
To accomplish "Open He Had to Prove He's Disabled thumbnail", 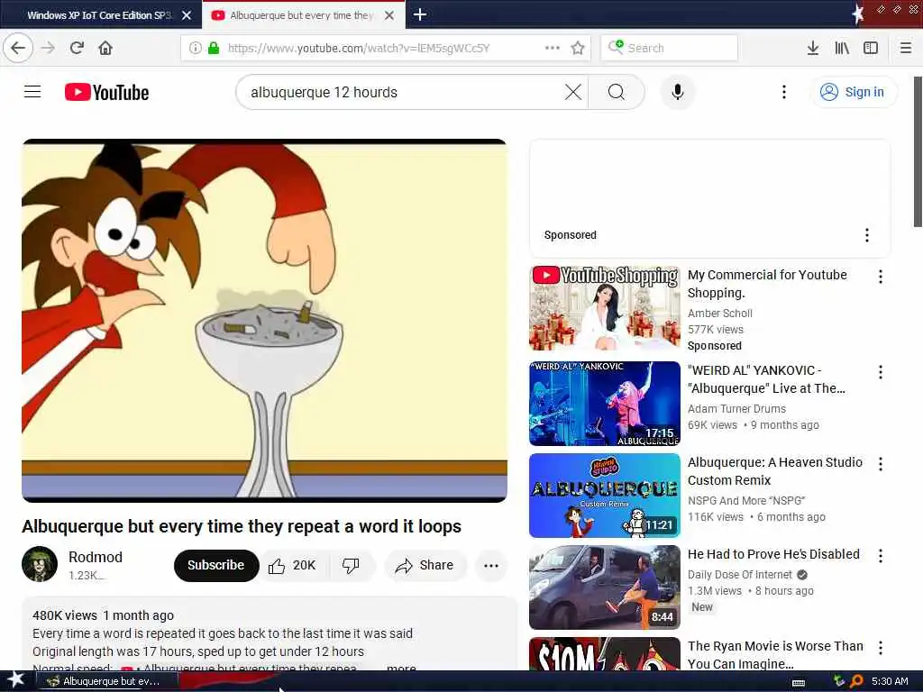I will (605, 587).
